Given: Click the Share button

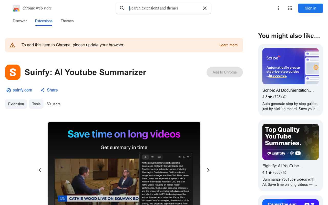Looking at the screenshot, I should coord(49,90).
